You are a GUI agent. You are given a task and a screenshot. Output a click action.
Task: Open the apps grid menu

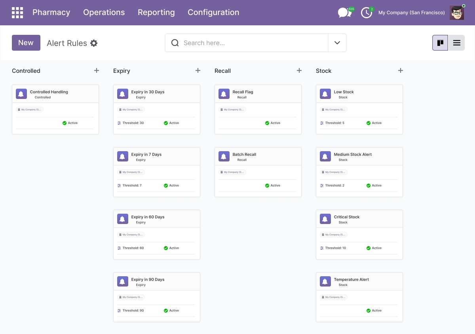click(17, 13)
